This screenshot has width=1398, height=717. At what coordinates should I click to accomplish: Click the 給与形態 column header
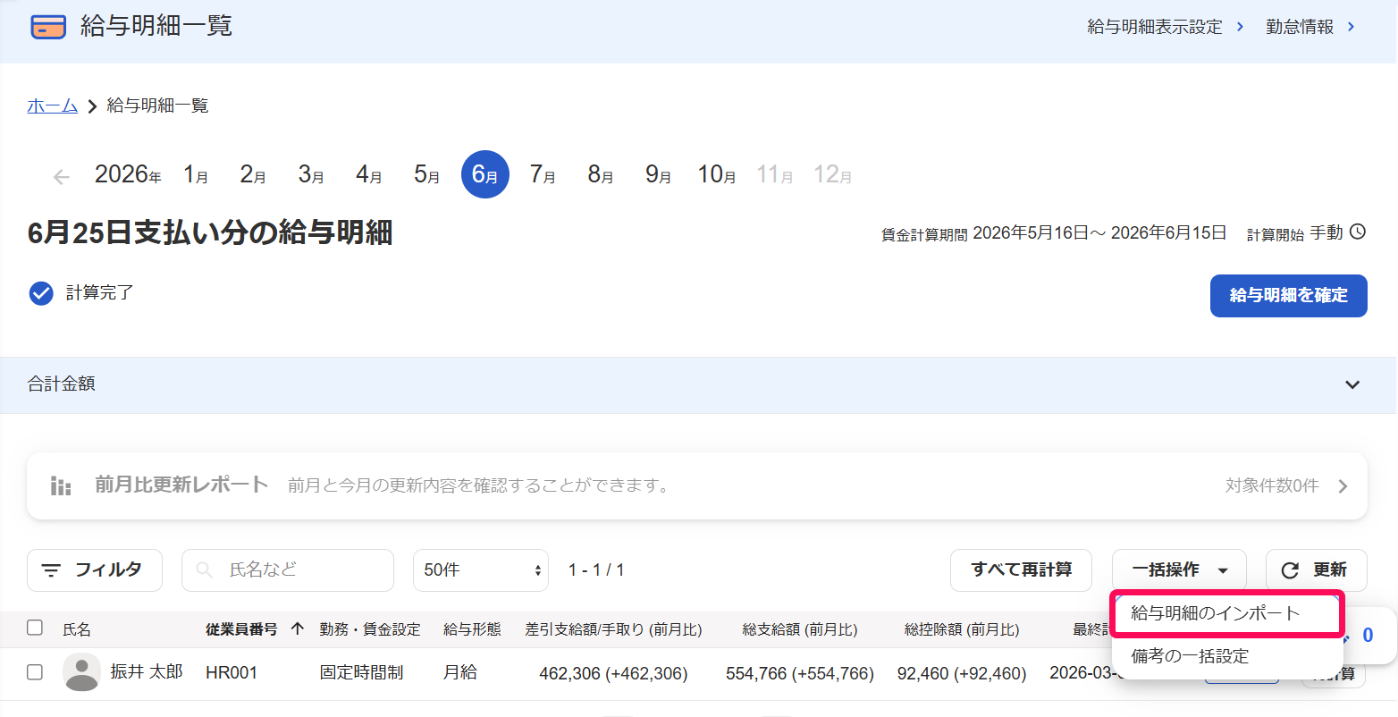[472, 629]
